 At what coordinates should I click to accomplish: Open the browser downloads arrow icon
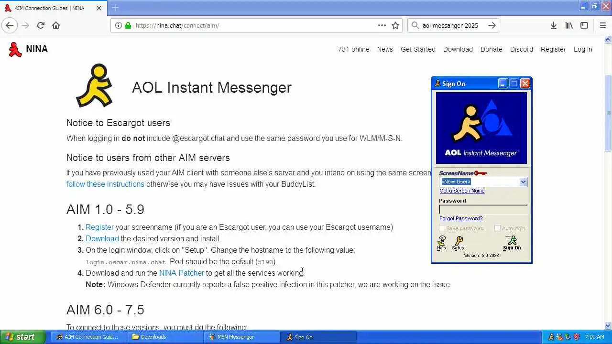[x=553, y=25]
